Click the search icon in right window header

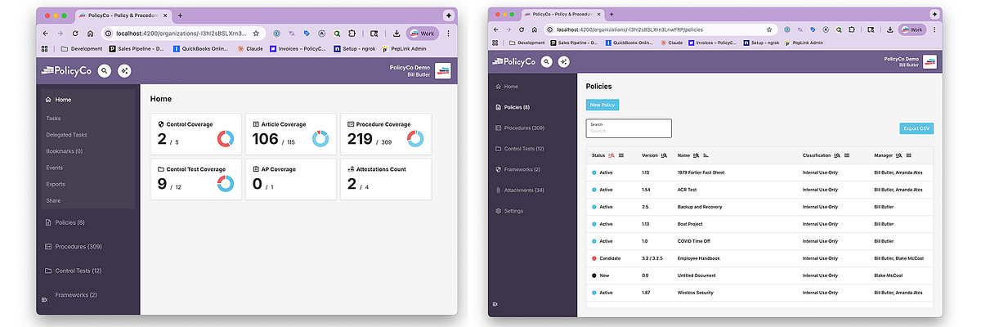point(546,61)
